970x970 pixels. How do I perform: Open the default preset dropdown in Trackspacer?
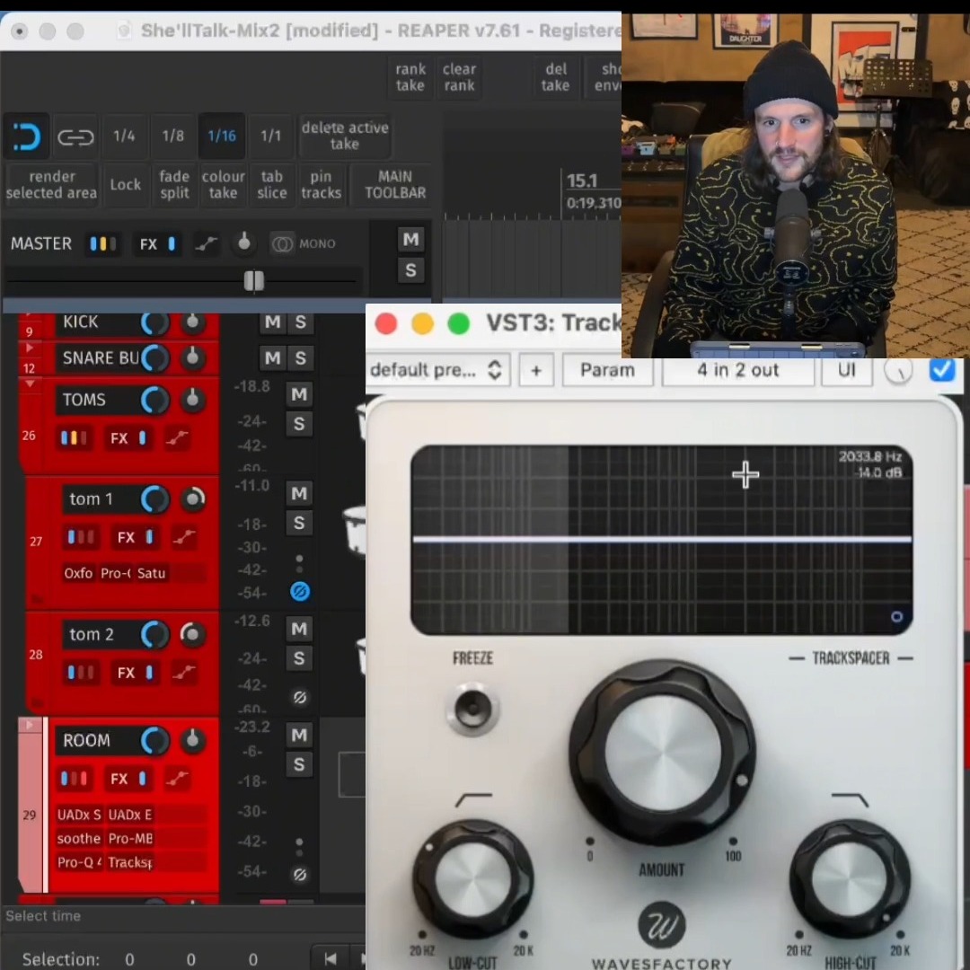coord(437,369)
